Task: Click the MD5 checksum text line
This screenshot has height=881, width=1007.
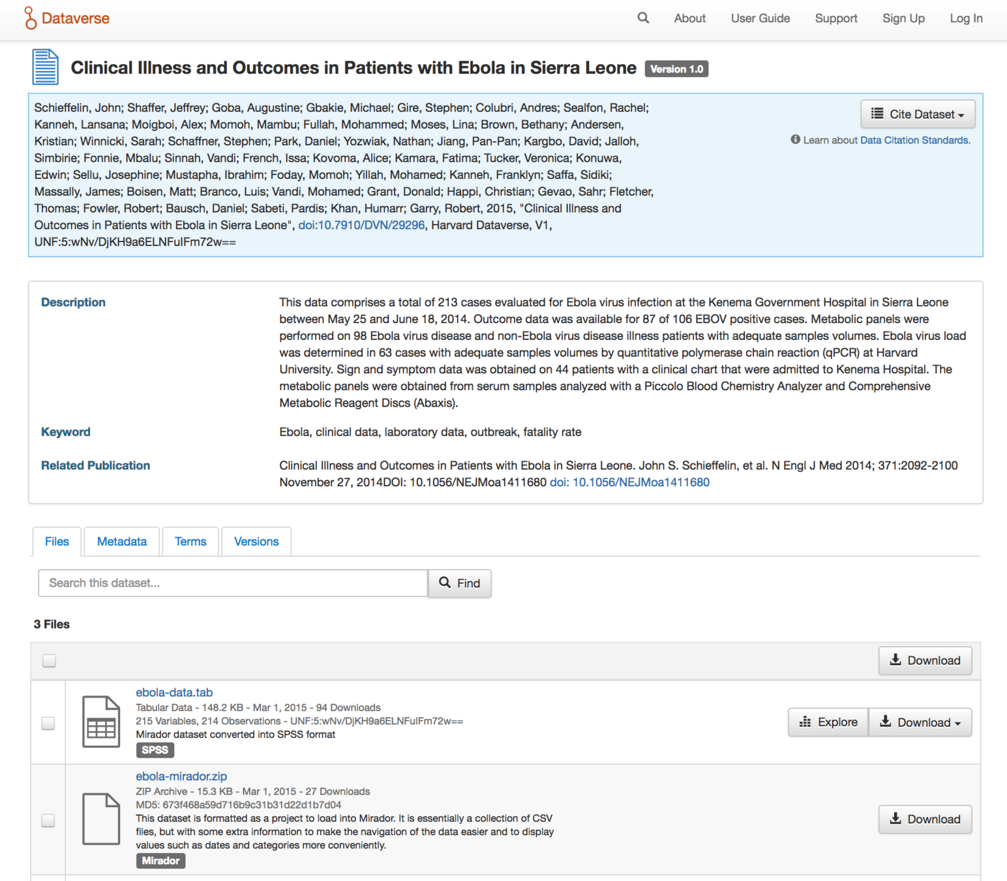Action: pyautogui.click(x=239, y=805)
